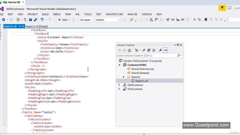Open the Default platform dropdown

pos(108,20)
